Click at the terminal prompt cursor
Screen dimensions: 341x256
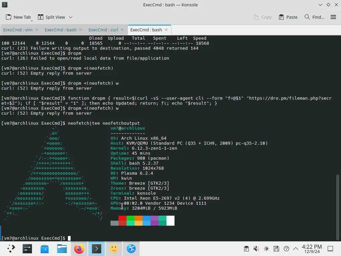pyautogui.click(x=69, y=238)
